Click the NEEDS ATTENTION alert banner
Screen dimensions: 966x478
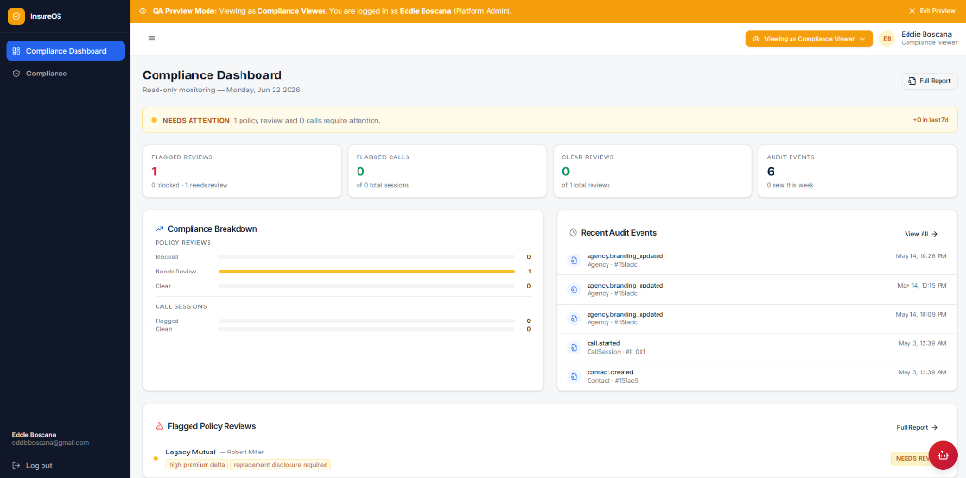(x=550, y=120)
